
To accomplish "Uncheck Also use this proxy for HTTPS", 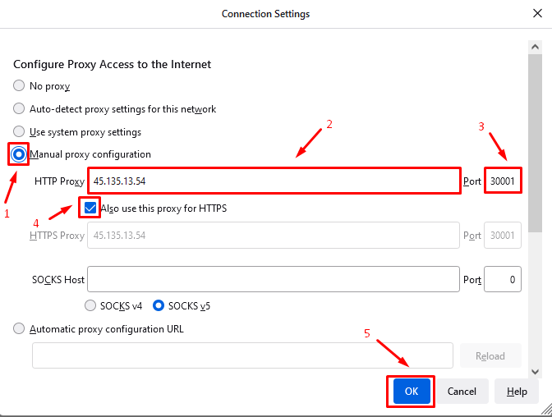I will click(90, 208).
